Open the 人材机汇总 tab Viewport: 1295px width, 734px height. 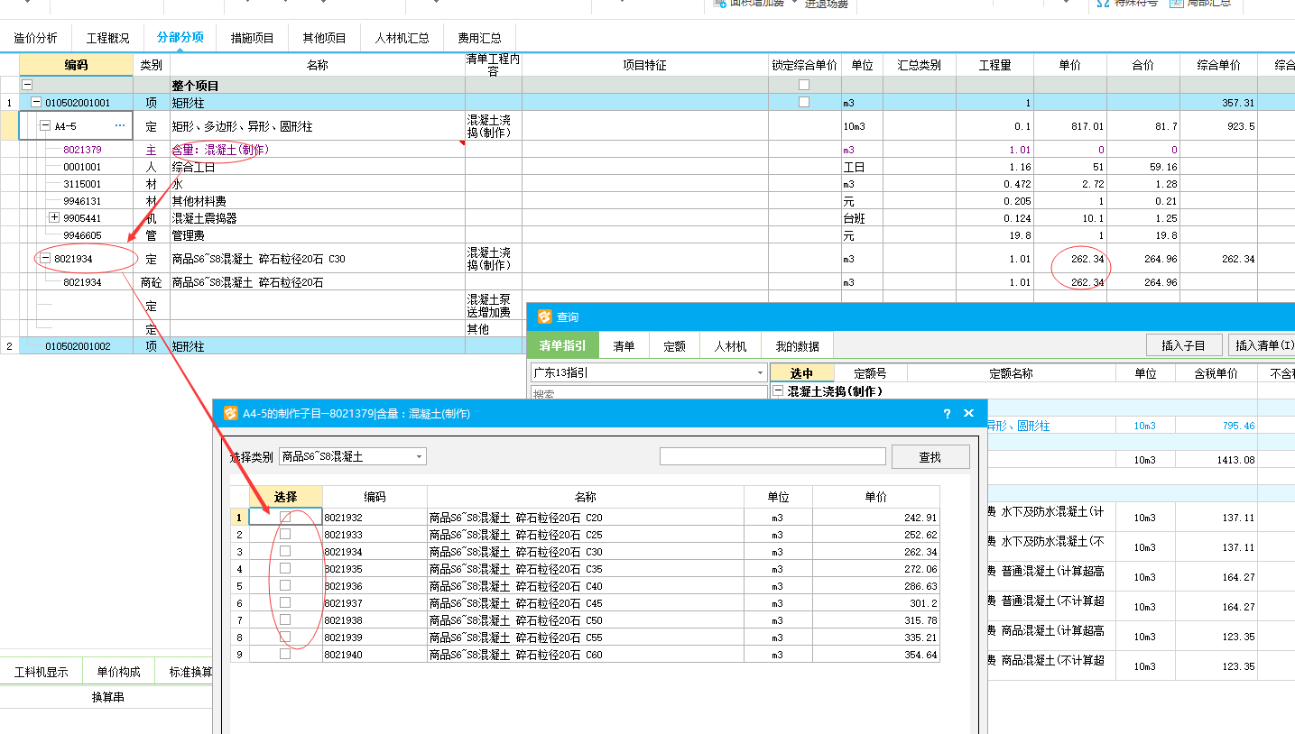[x=402, y=38]
